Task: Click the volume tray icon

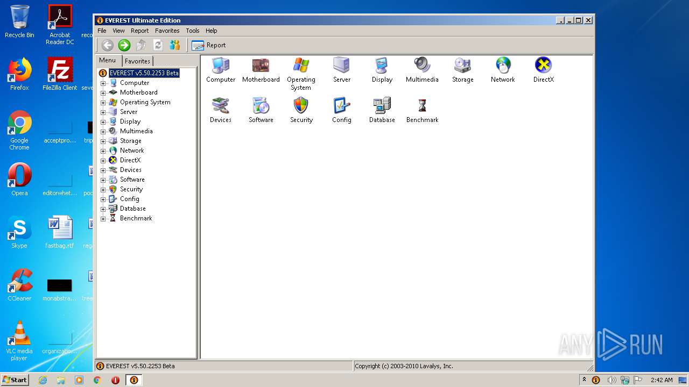Action: 612,380
